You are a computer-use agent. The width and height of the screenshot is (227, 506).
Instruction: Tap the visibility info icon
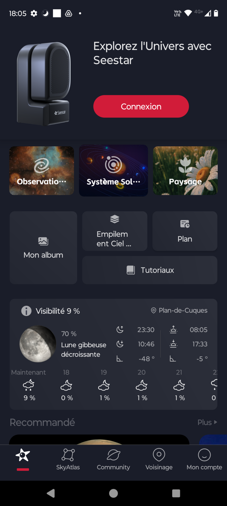pyautogui.click(x=26, y=311)
